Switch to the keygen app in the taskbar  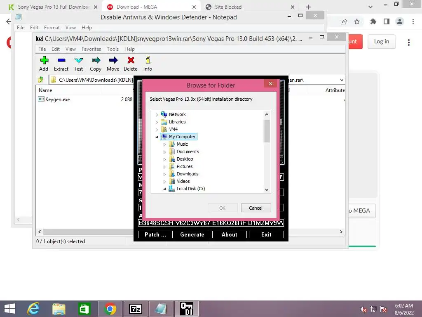pos(187,309)
